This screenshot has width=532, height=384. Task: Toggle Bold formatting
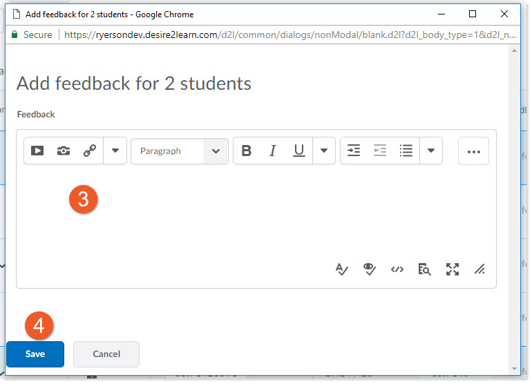(246, 151)
